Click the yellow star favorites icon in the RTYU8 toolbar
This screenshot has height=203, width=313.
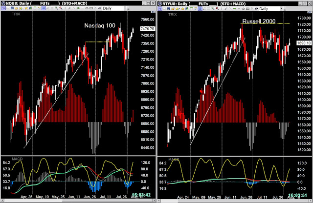(182, 9)
